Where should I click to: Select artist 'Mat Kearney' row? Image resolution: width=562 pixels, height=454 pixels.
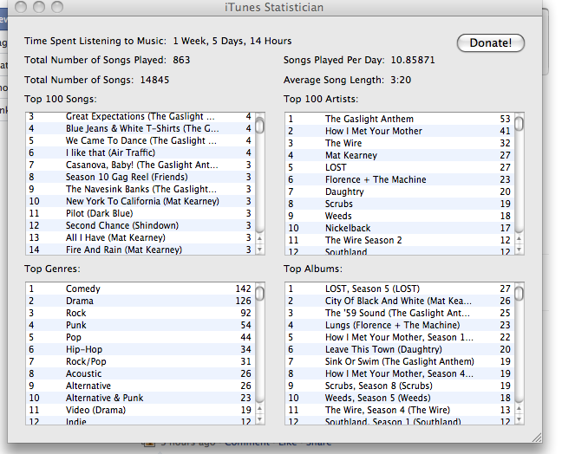click(400, 155)
